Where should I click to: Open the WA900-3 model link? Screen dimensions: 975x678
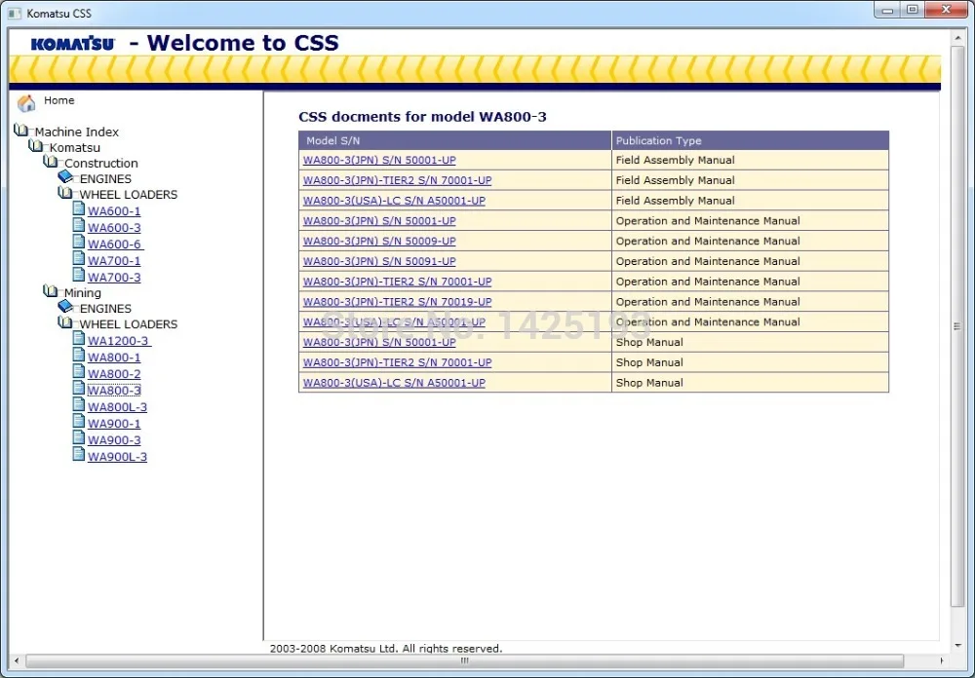(114, 440)
